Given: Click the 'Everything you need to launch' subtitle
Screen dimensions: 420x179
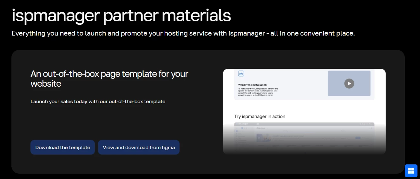Looking at the screenshot, I should (x=183, y=33).
